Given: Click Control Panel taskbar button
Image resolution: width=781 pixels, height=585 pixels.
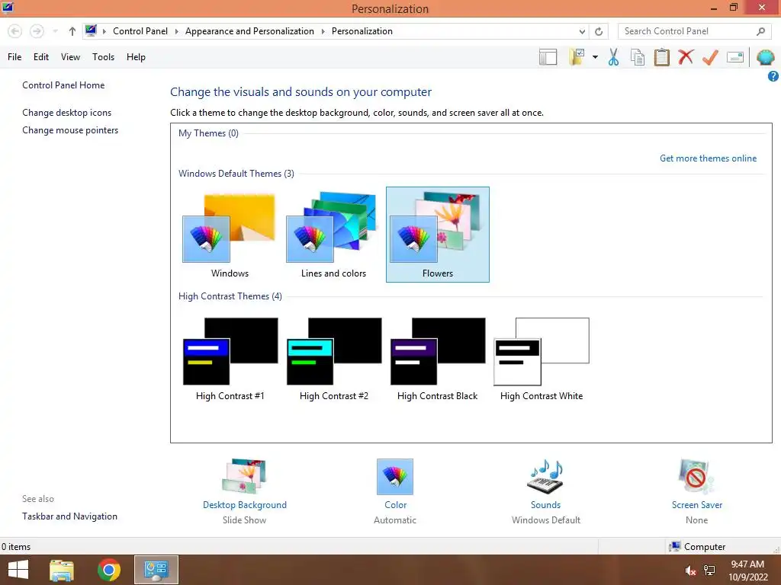Looking at the screenshot, I should tap(156, 570).
